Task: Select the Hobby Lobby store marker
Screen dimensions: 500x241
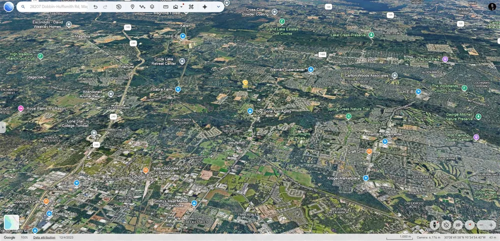Action: click(49, 214)
